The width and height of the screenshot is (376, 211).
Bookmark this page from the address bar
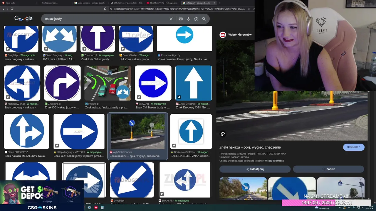point(105,9)
